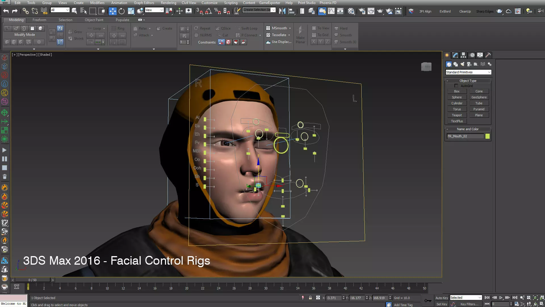This screenshot has height=307, width=545.
Task: Click frame 24 on the timeline
Action: (218, 288)
